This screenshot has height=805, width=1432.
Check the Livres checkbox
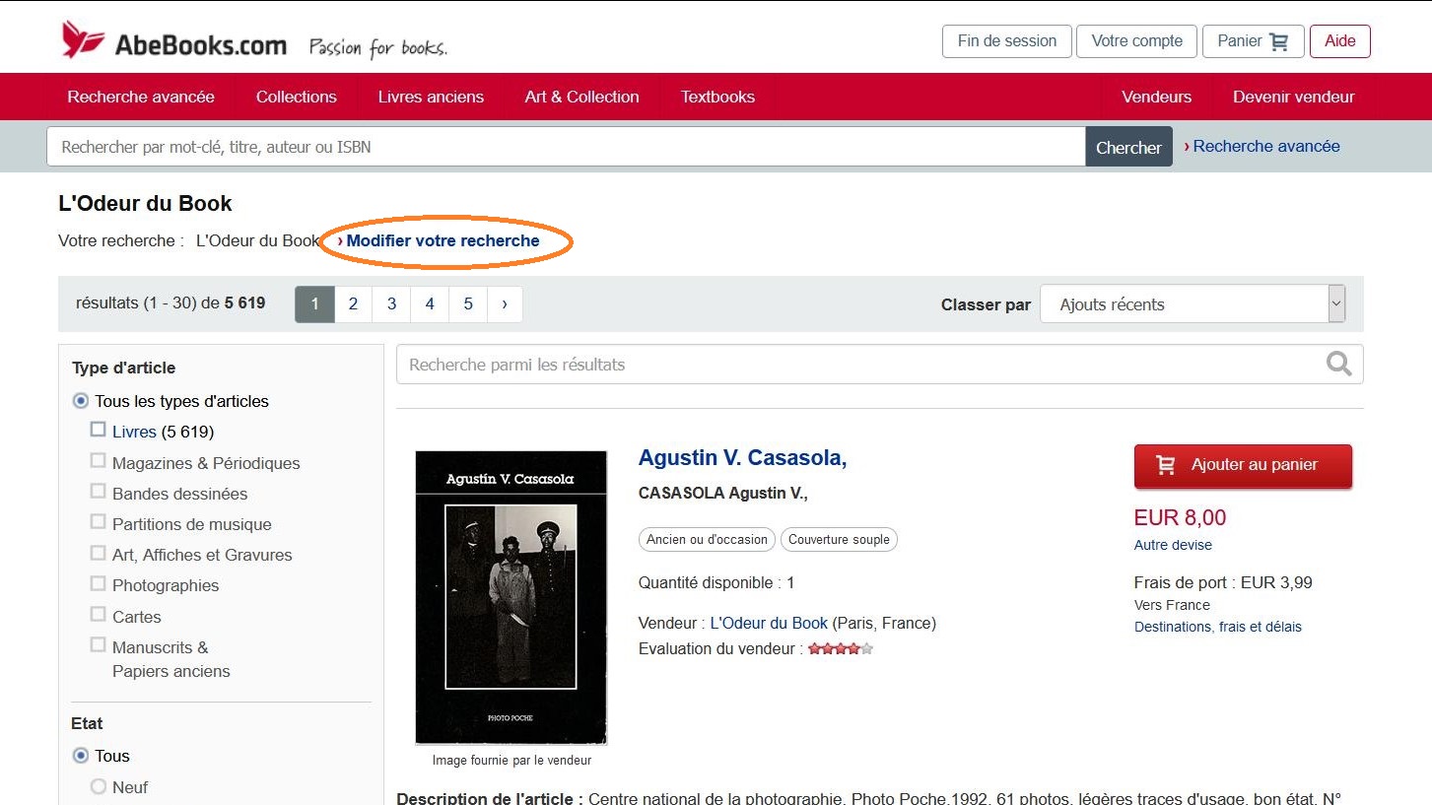tap(98, 430)
